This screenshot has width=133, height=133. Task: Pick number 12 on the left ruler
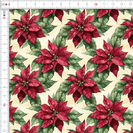[x=4, y=122]
